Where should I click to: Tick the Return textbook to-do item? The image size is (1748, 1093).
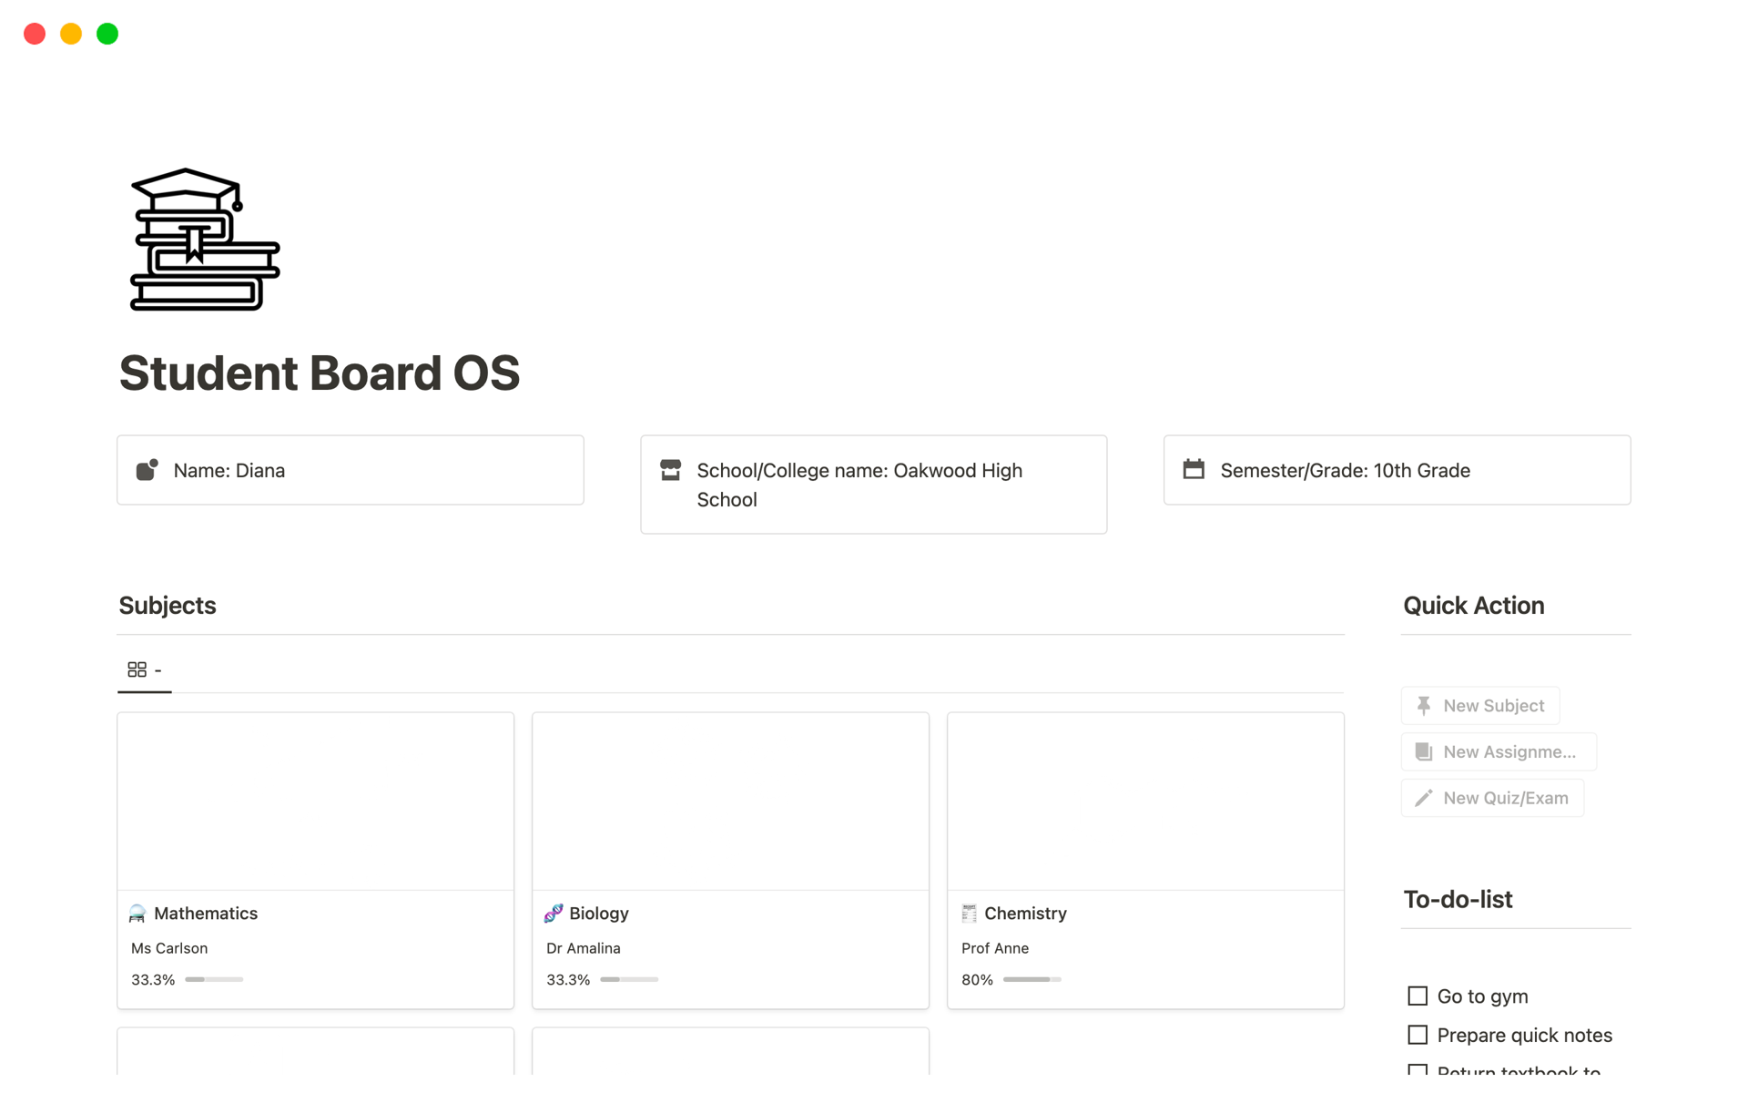coord(1417,1071)
